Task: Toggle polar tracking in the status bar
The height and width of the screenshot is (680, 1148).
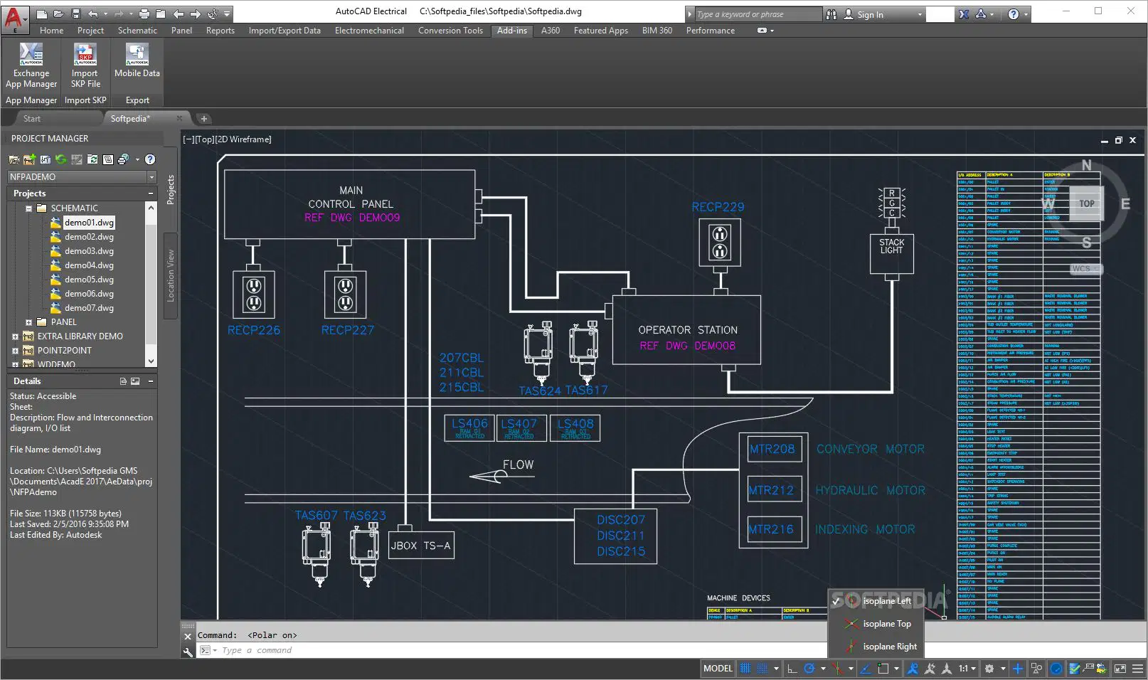Action: [x=809, y=669]
